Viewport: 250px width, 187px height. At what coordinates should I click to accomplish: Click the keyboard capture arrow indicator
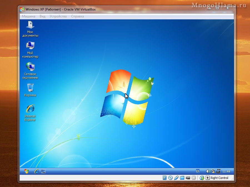[207, 178]
